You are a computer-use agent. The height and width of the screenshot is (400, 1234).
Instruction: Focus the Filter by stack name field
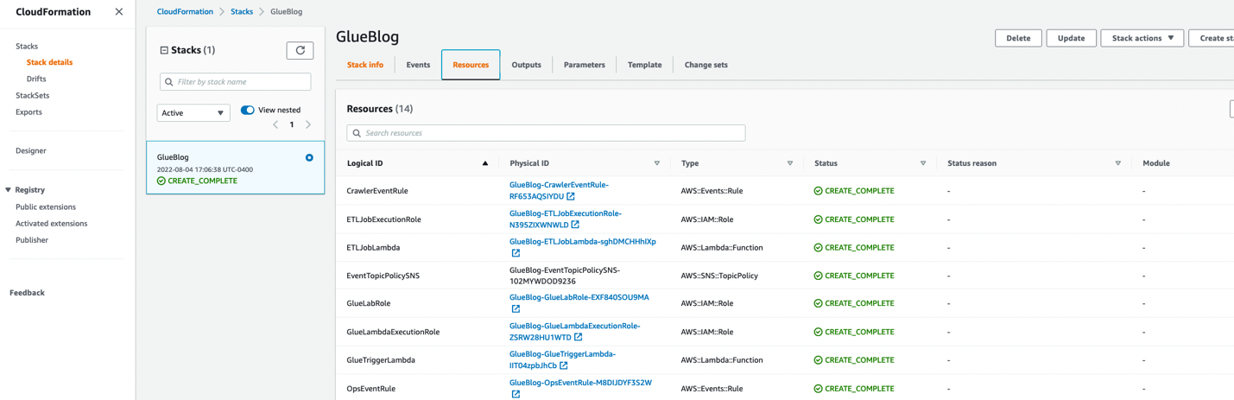235,82
